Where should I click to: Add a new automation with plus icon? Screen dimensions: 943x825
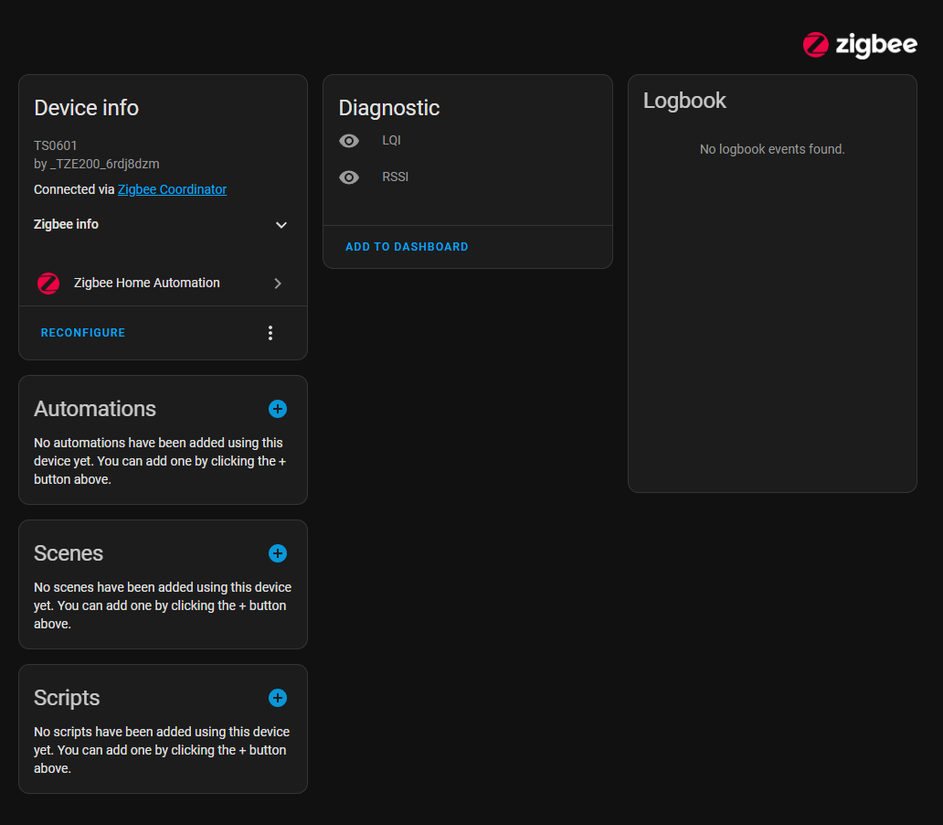278,409
